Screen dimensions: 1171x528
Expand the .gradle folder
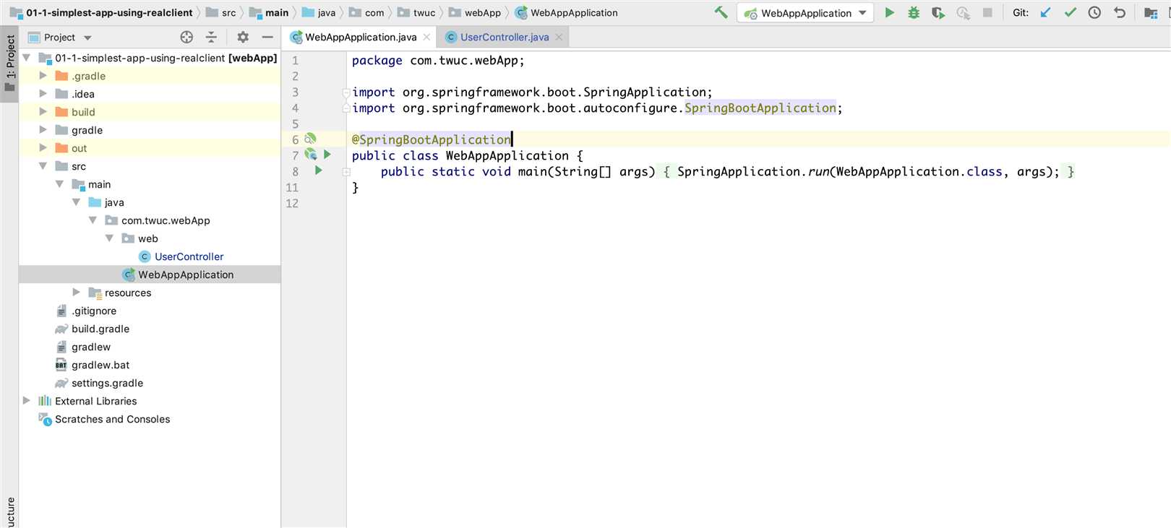(43, 75)
